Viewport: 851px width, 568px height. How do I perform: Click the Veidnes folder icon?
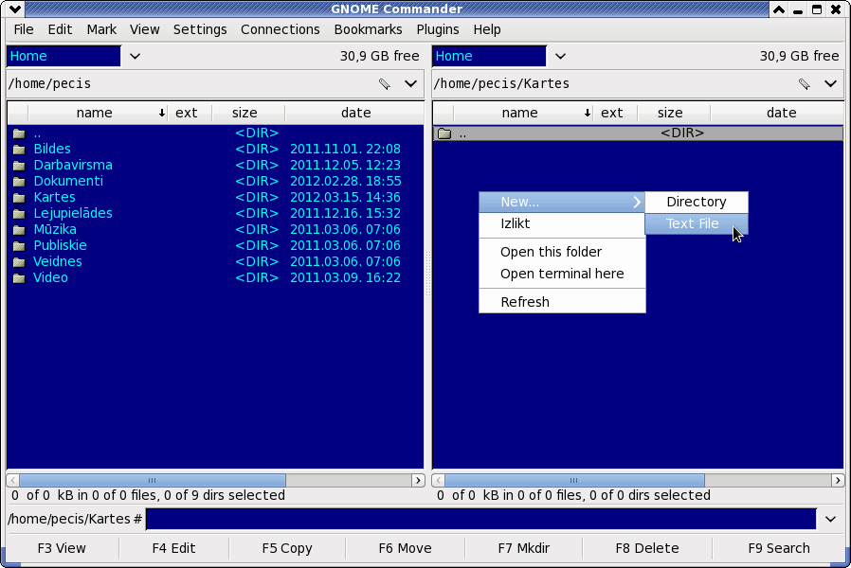coord(19,262)
